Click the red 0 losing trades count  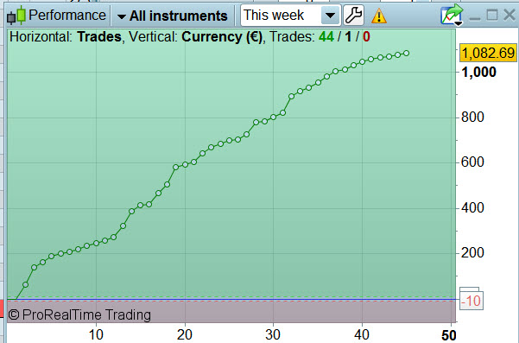(366, 37)
